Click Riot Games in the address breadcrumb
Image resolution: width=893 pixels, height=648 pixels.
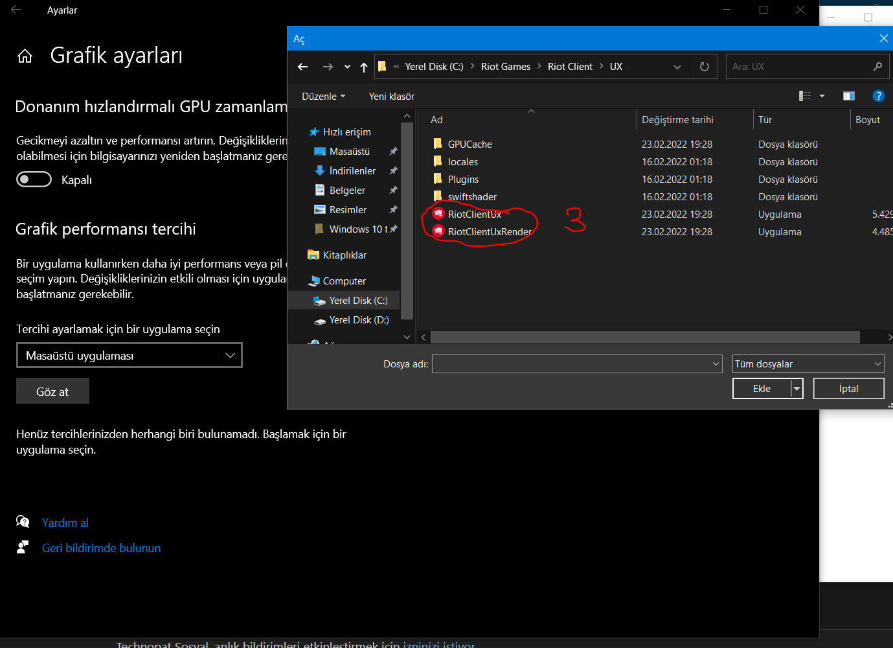[x=506, y=67]
